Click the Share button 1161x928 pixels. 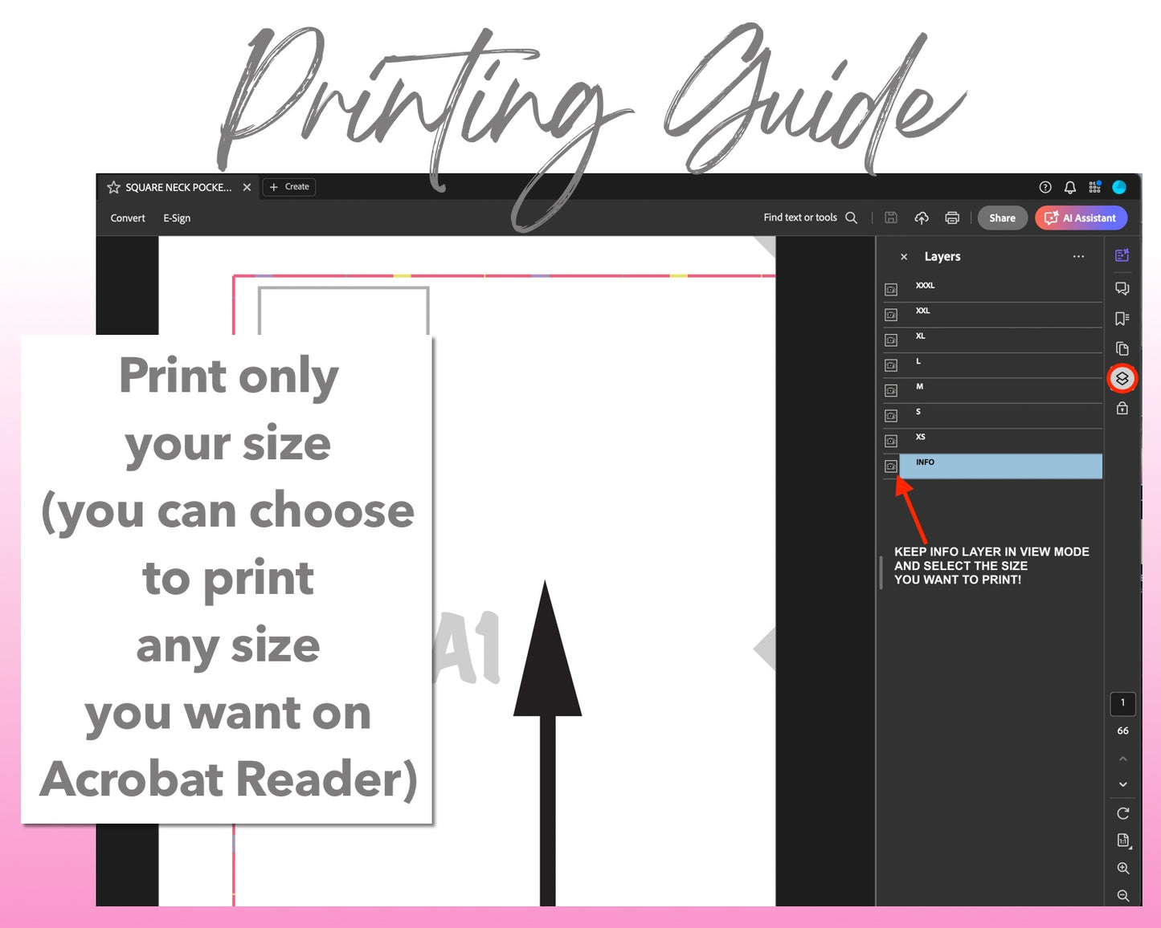(1002, 218)
